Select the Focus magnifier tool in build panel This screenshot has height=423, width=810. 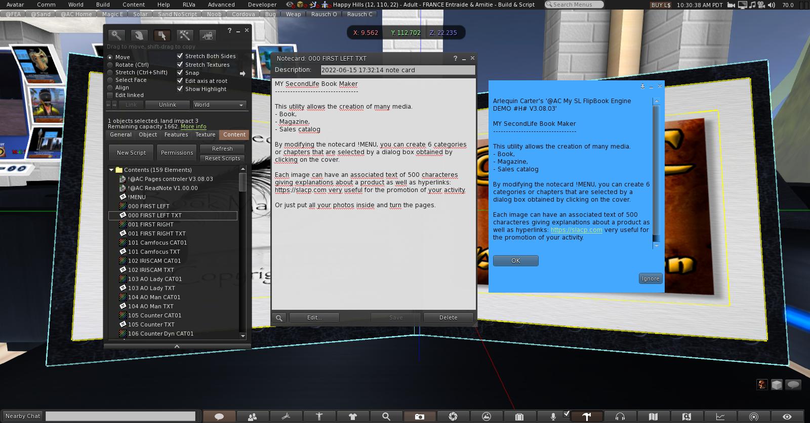point(116,35)
